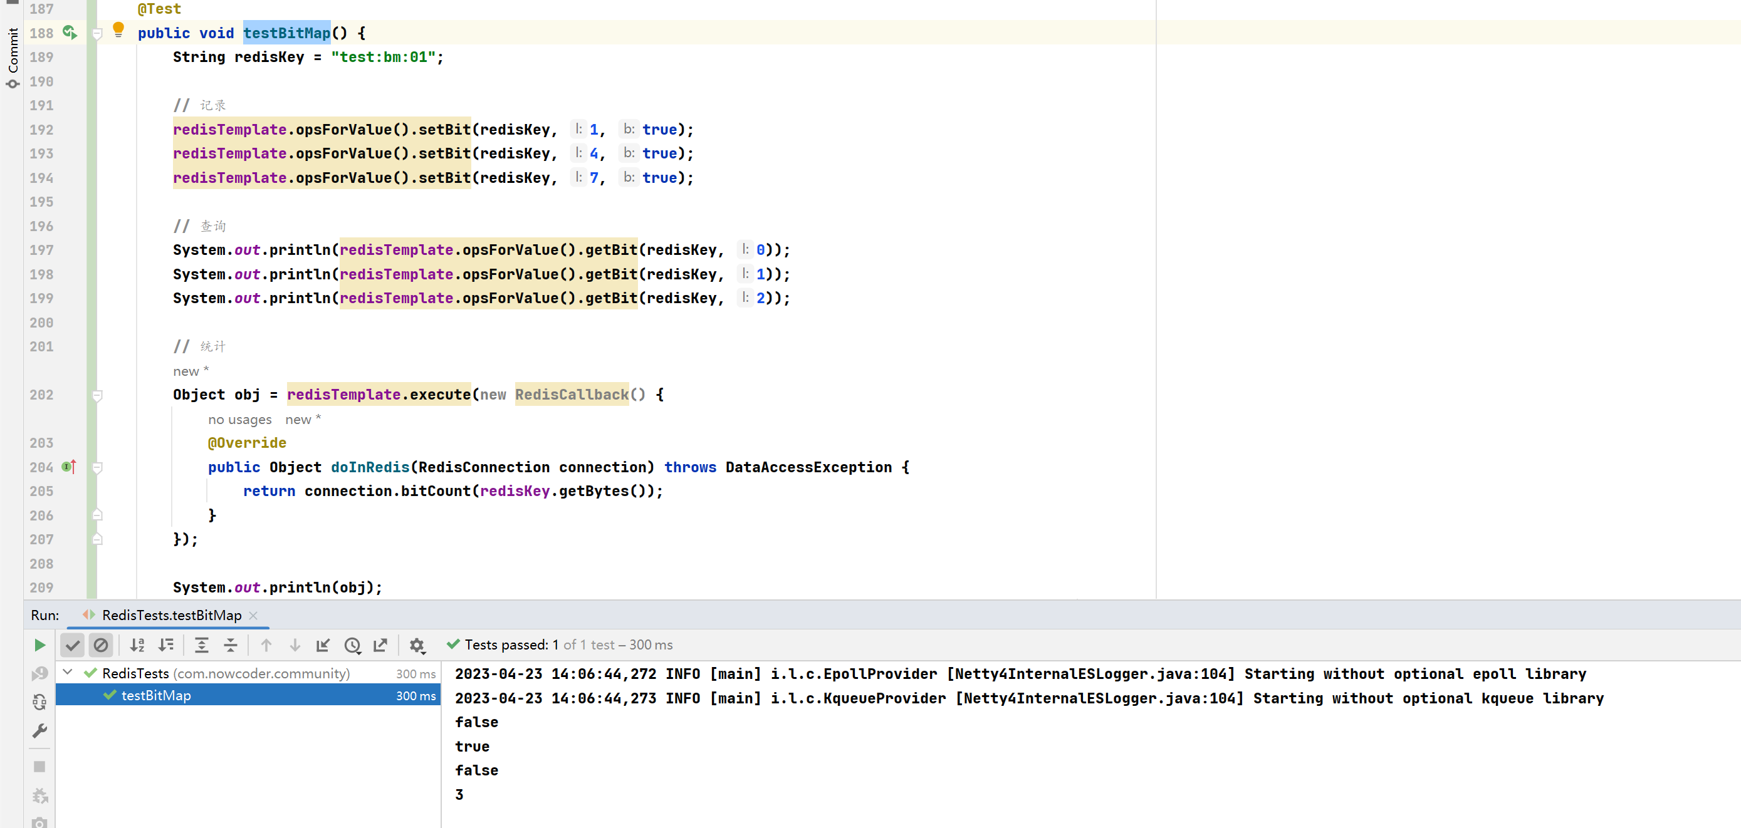This screenshot has height=828, width=1741.
Task: Go to previous failed test arrow
Action: (x=266, y=645)
